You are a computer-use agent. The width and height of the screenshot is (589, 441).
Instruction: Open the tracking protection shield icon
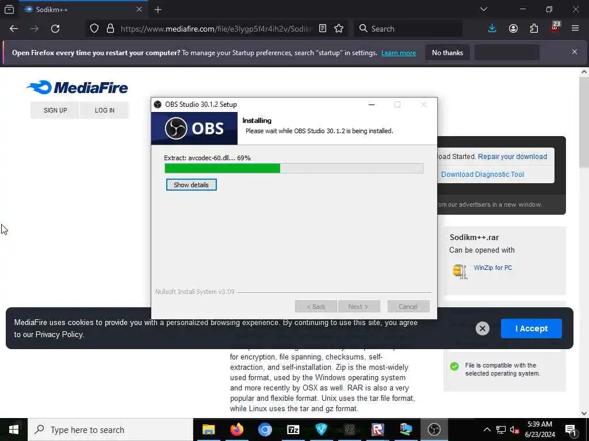tap(94, 29)
